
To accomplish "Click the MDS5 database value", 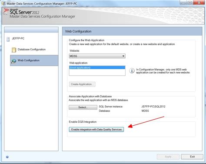I will [145, 111].
